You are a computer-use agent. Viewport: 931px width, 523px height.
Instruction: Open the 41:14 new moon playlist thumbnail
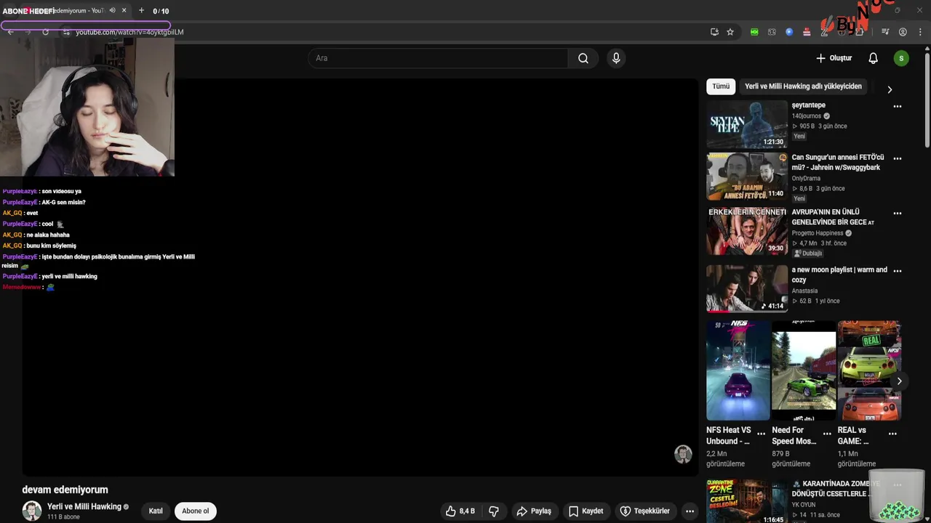pos(747,288)
